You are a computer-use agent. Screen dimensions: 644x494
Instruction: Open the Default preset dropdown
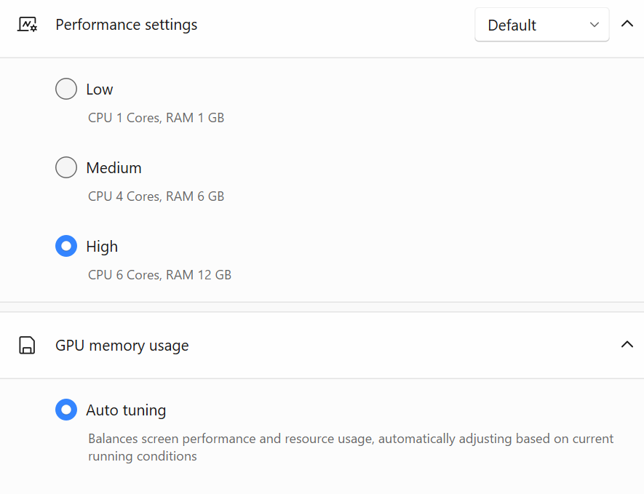(541, 25)
